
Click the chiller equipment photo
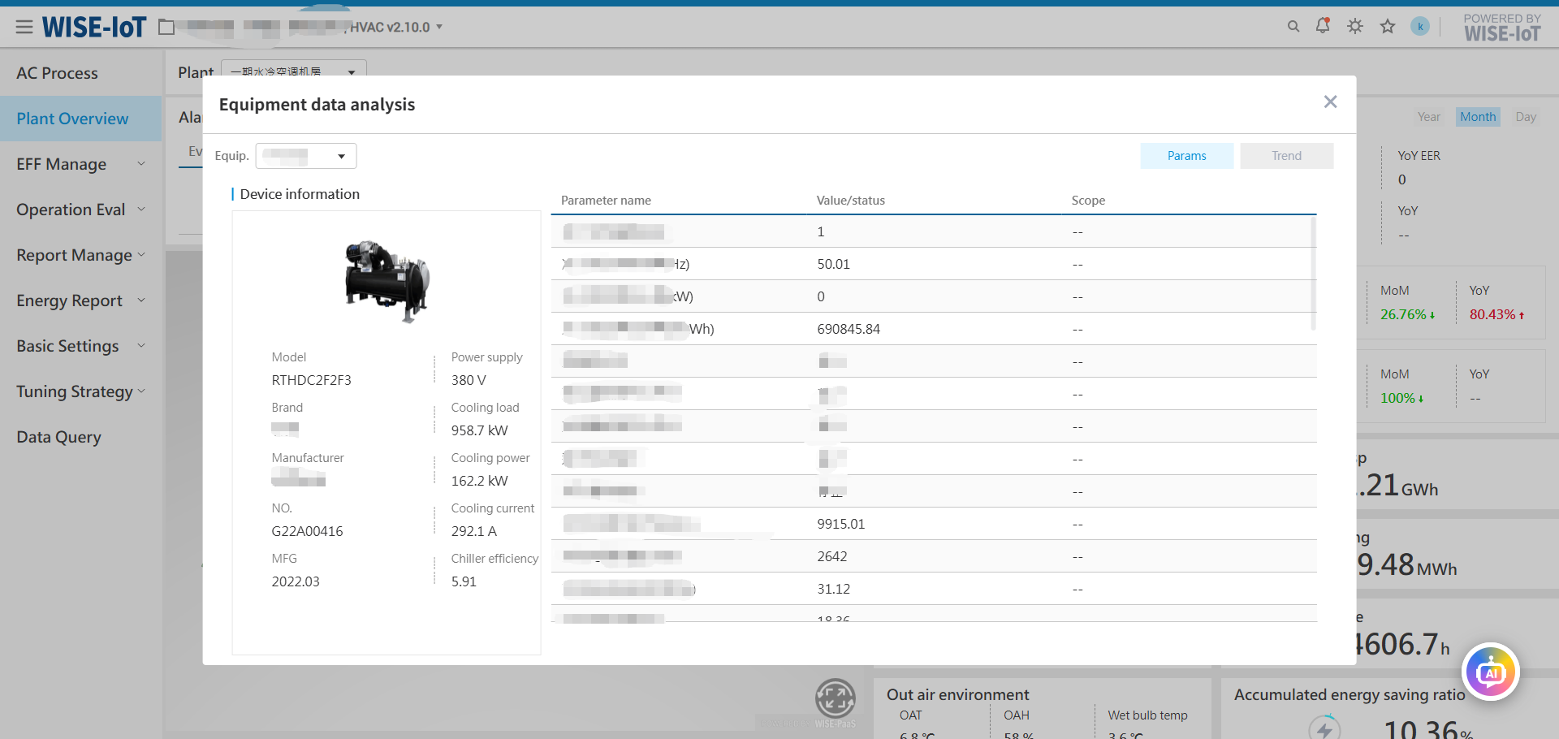(387, 280)
